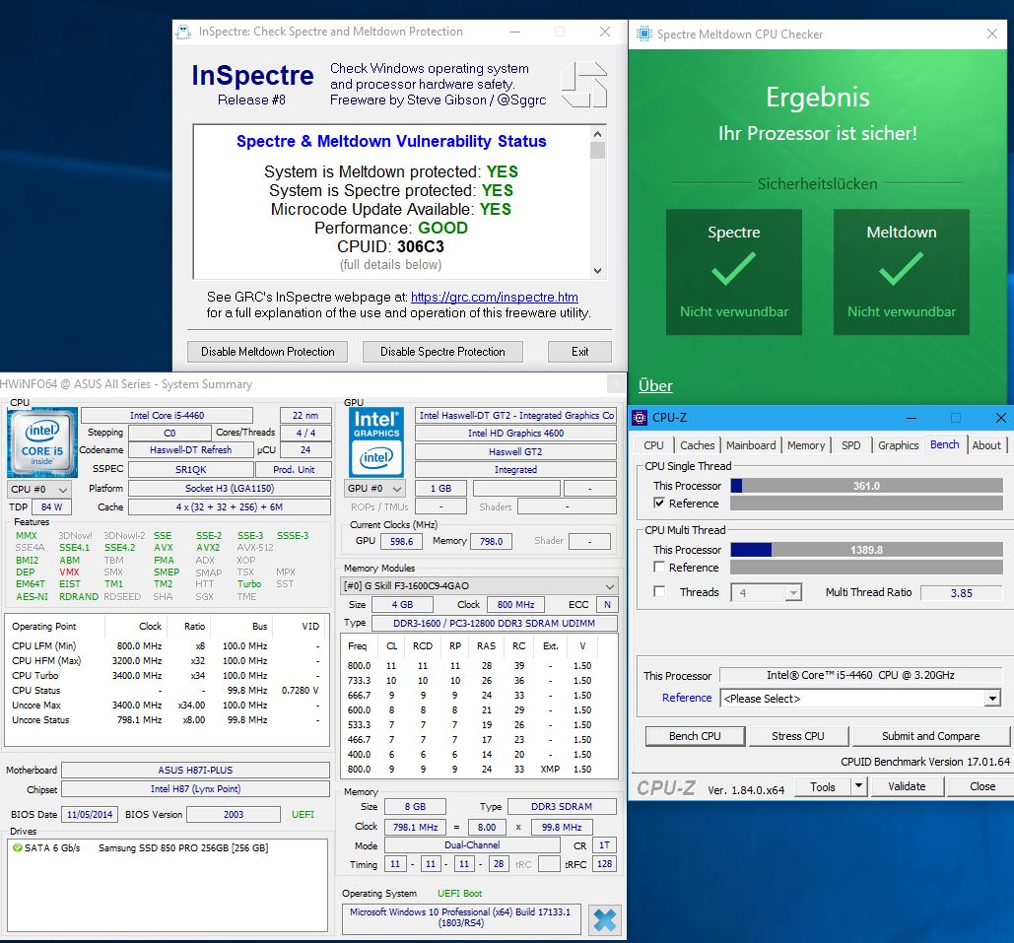The width and height of the screenshot is (1014, 943).
Task: Select the Bench tab in CPU-Z
Action: 945,444
